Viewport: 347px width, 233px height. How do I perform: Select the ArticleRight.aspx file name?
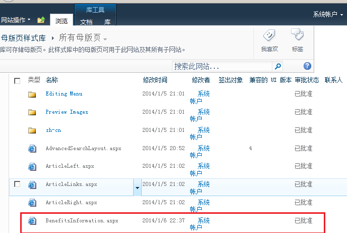[71, 202]
